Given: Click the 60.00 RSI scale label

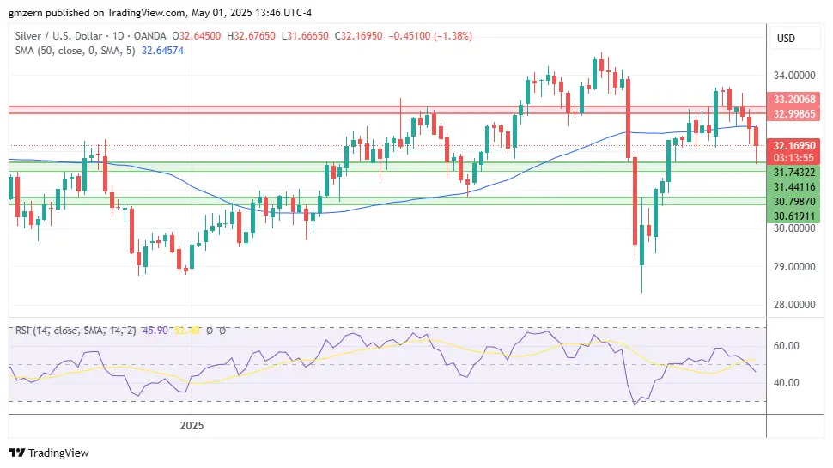Looking at the screenshot, I should [x=787, y=346].
